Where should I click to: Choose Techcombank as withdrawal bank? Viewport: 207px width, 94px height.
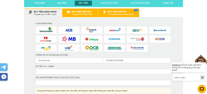point(46,39)
